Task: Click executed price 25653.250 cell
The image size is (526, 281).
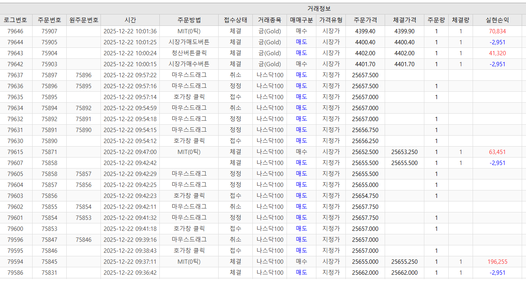Action: coord(404,152)
